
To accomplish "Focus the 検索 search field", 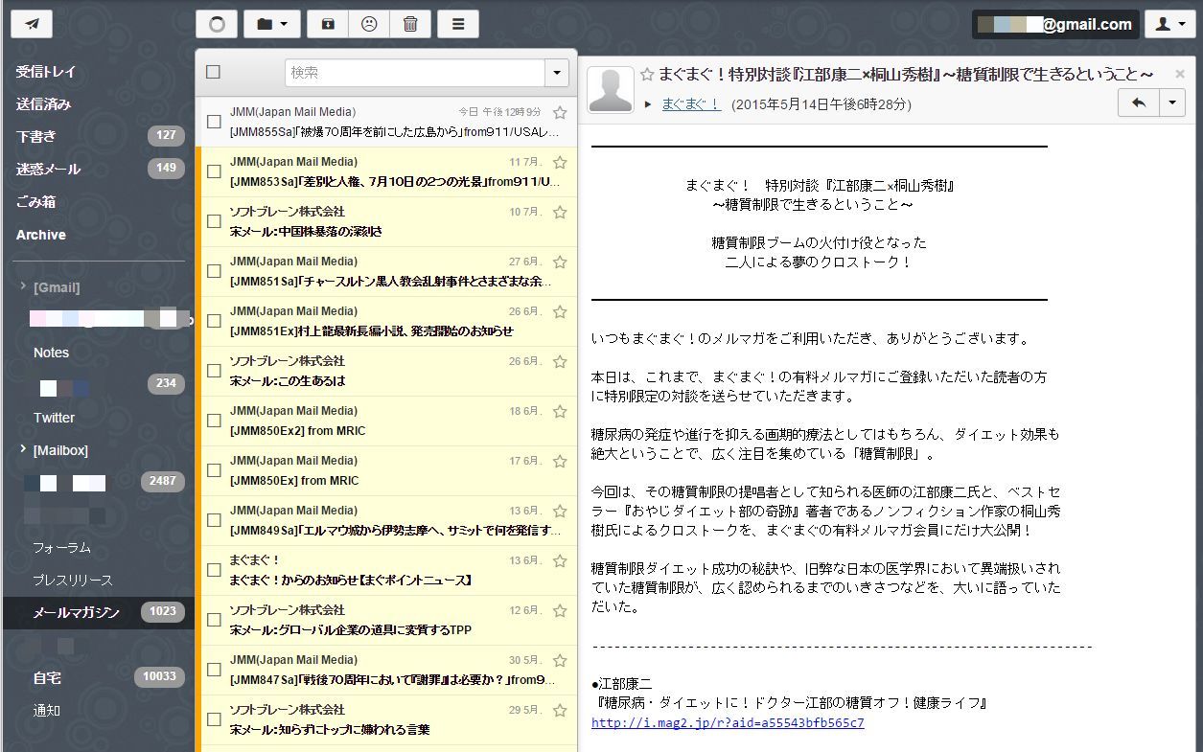I will pos(414,73).
